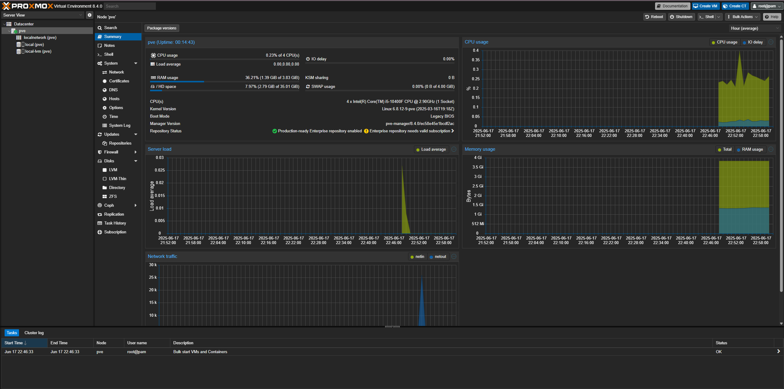Expand the Firewall menu section
Viewport: 784px width, 389px height.
[x=136, y=152]
